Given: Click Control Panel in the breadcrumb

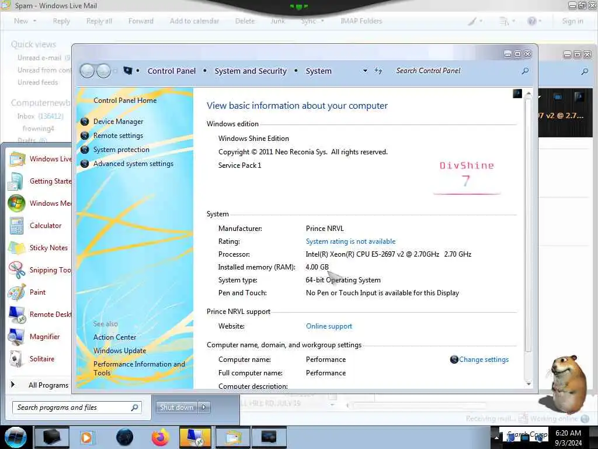Looking at the screenshot, I should (172, 71).
